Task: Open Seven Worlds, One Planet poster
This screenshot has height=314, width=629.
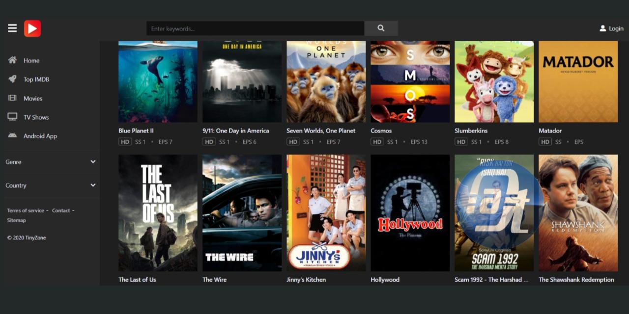Action: 326,81
